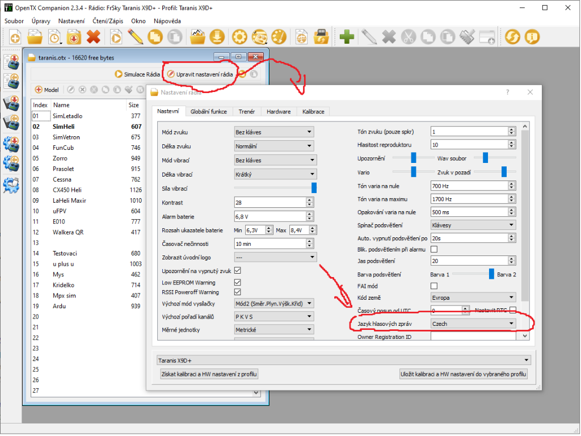The width and height of the screenshot is (581, 436).
Task: Click the orange info bubble icon
Action: (x=532, y=37)
